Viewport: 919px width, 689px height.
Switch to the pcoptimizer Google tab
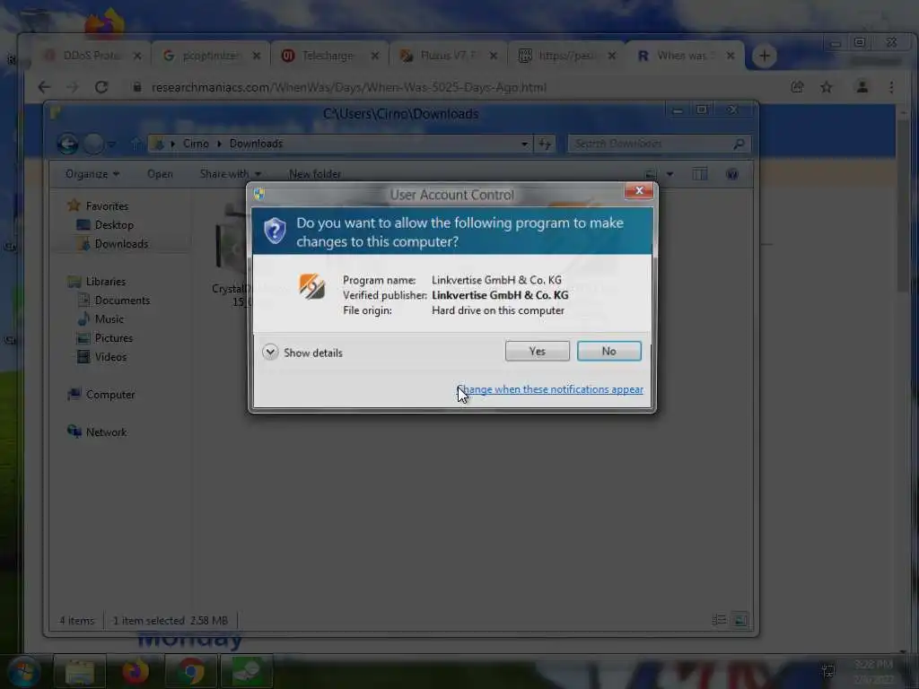(x=210, y=56)
